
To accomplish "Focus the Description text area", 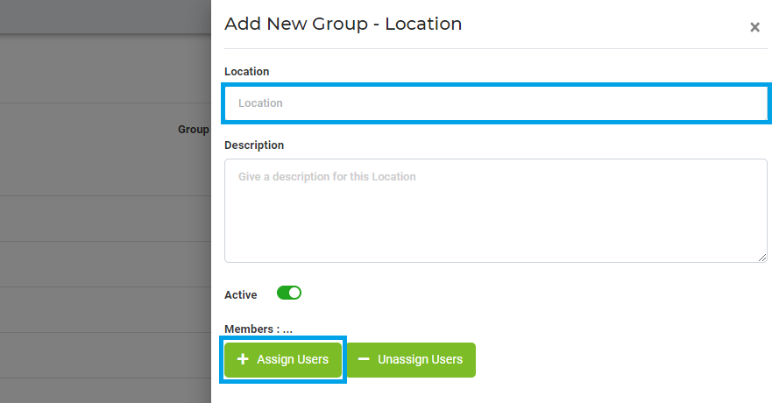I will point(496,210).
